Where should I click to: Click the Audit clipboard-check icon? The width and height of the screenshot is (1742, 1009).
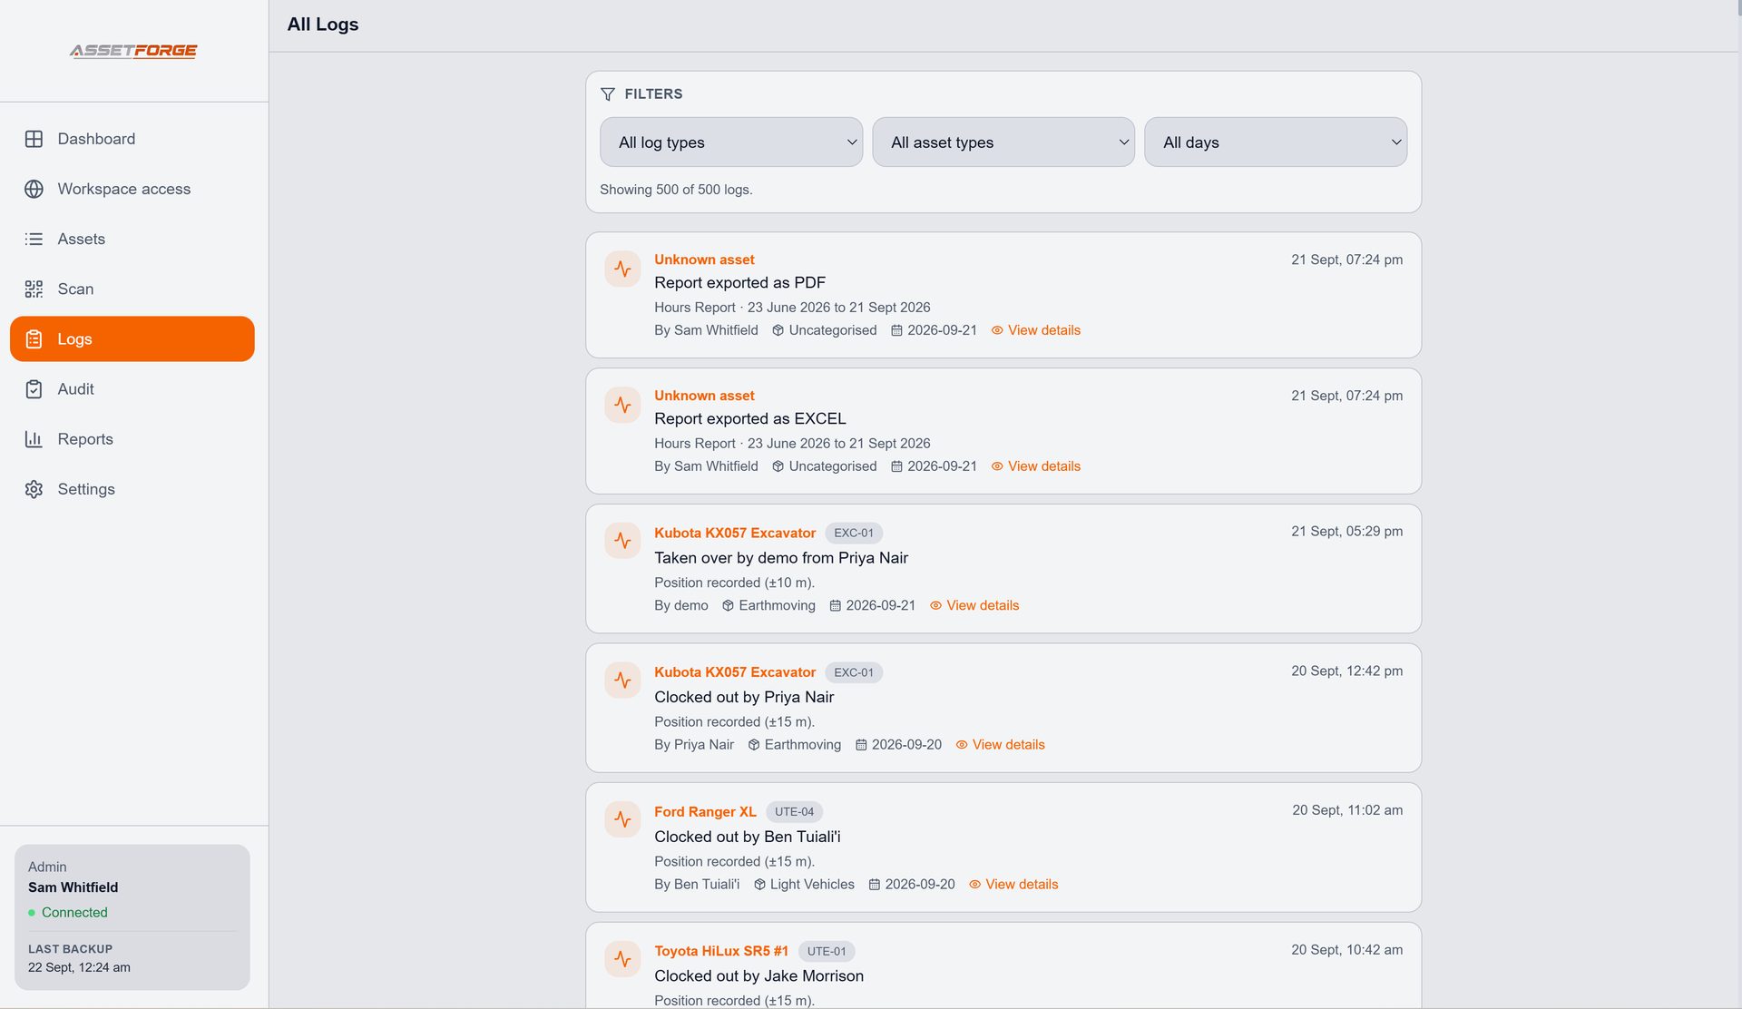coord(34,389)
